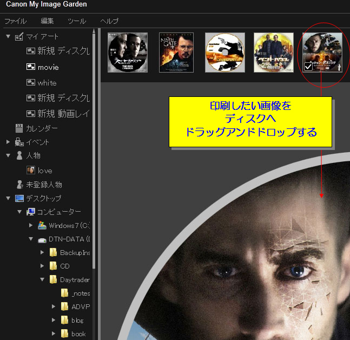This screenshot has height=340, width=350.
Task: Click the カレンダー calendar icon
Action: tap(19, 128)
